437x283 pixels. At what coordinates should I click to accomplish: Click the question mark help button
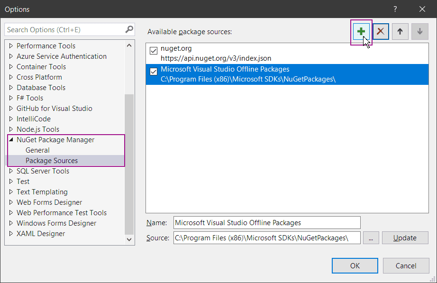click(x=395, y=9)
